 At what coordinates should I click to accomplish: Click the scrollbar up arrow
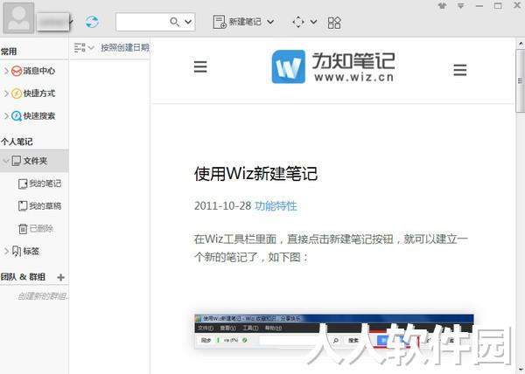(x=521, y=44)
